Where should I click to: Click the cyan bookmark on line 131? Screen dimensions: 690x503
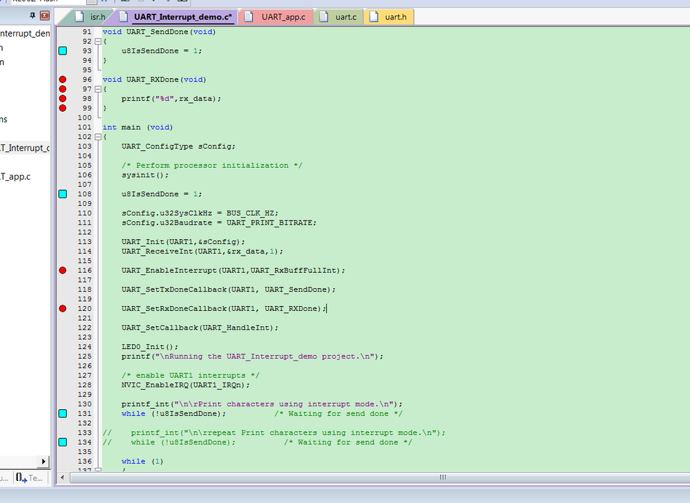pos(63,414)
